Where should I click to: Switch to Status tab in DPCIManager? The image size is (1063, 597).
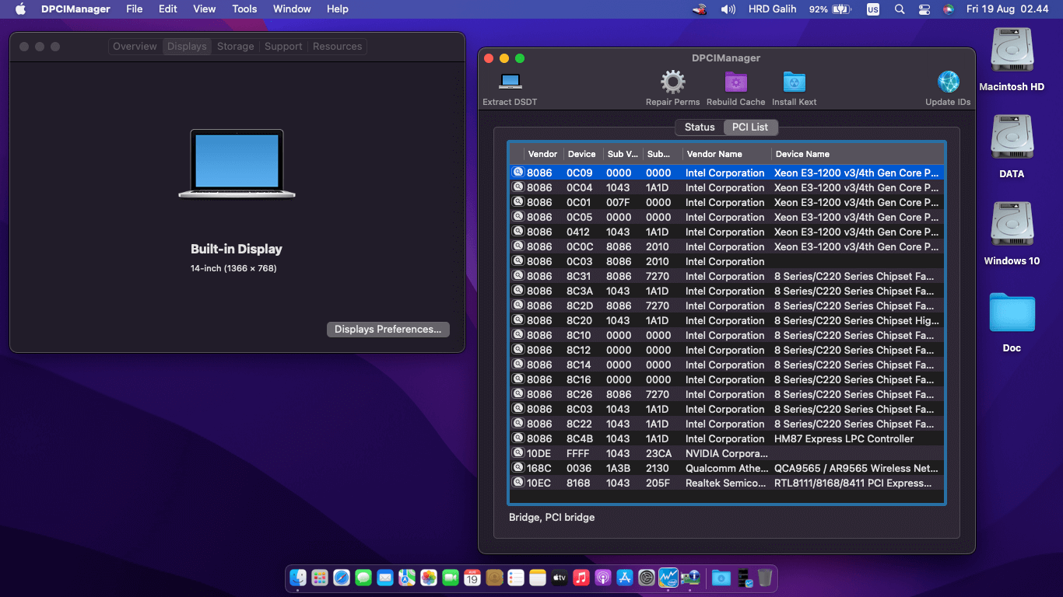pos(700,127)
